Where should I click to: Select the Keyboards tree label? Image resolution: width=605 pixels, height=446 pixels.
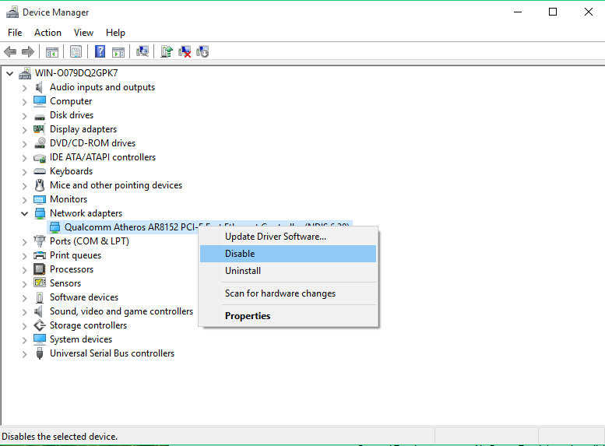[71, 171]
